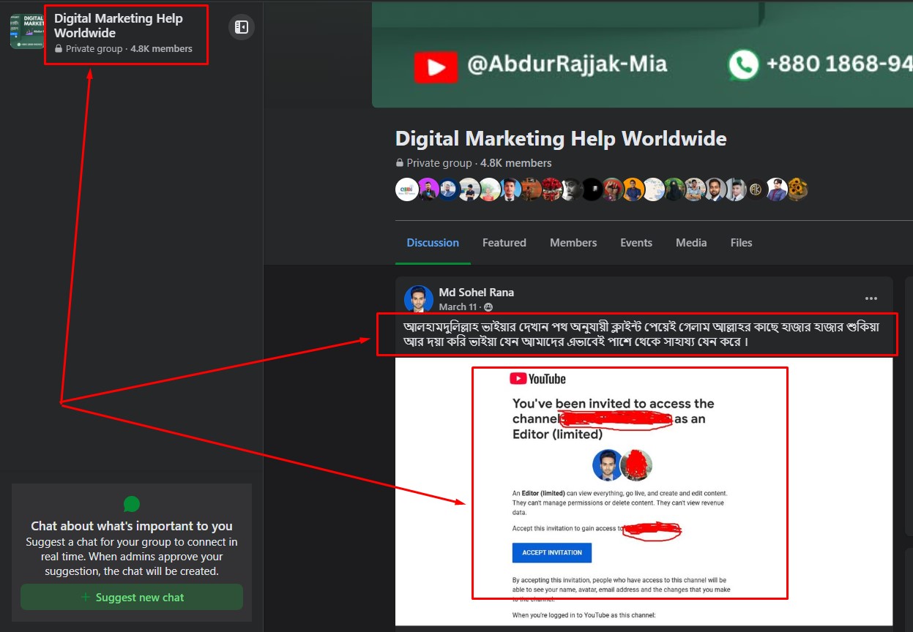Screen dimensions: 913x632
Task: Click the YouTube logo in the post image
Action: tap(538, 379)
